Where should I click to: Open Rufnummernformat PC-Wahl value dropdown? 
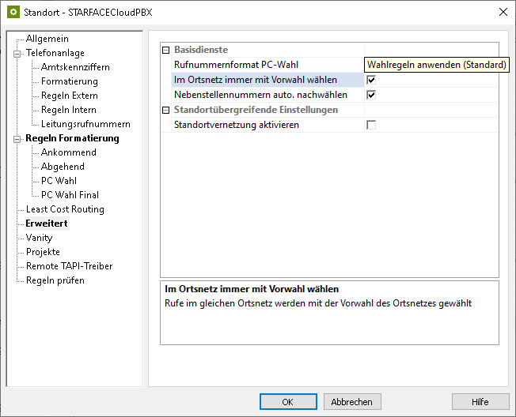pos(431,65)
